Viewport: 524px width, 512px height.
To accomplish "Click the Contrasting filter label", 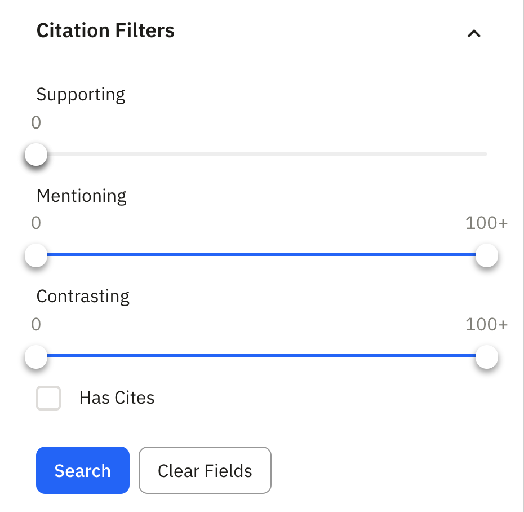I will [83, 296].
